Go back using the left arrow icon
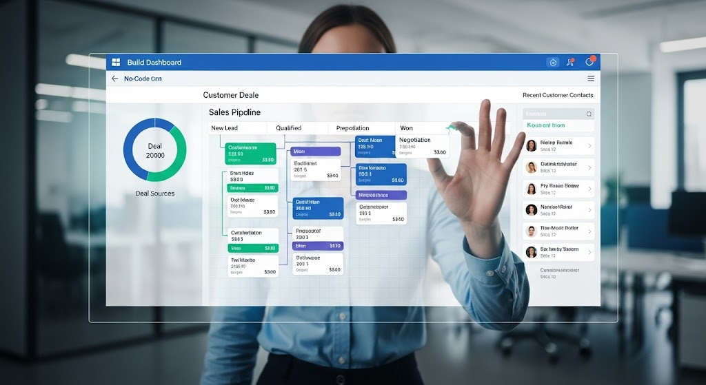Viewport: 706px width, 385px height. [115, 79]
